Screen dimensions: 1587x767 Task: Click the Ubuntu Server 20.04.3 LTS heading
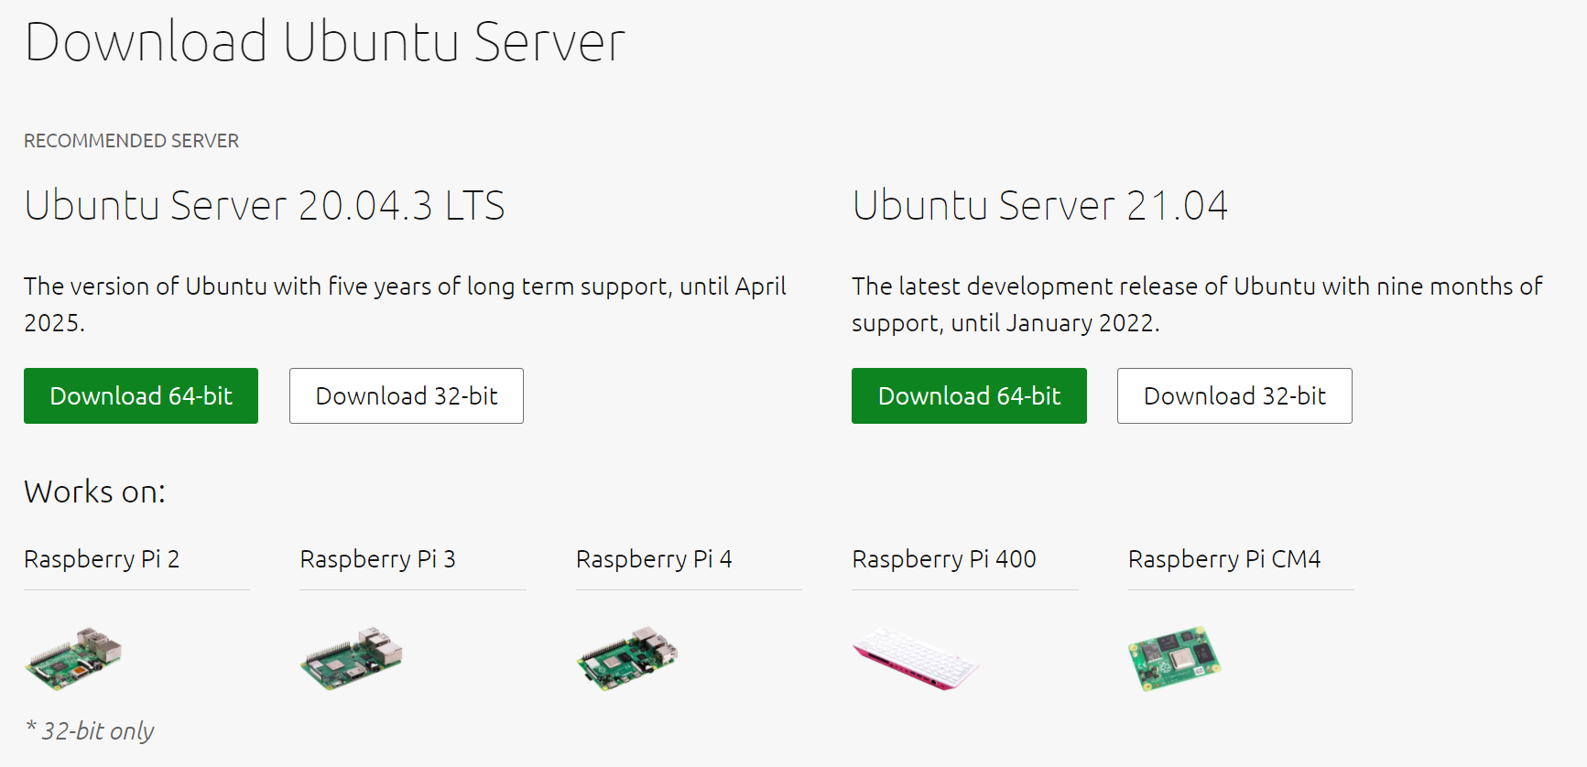(x=265, y=205)
